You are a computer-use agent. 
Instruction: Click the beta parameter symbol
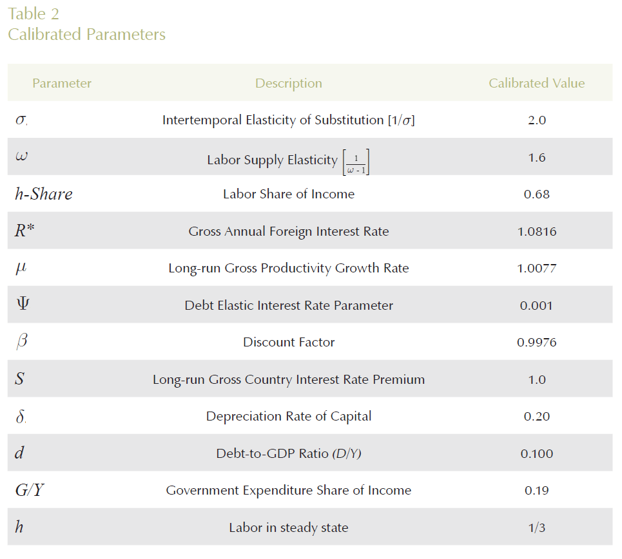21,342
